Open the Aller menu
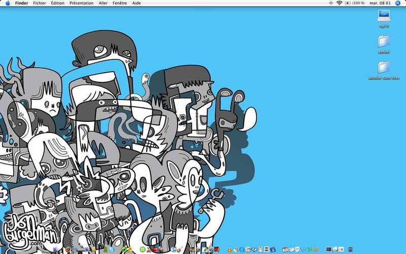The height and width of the screenshot is (254, 406). tap(103, 3)
